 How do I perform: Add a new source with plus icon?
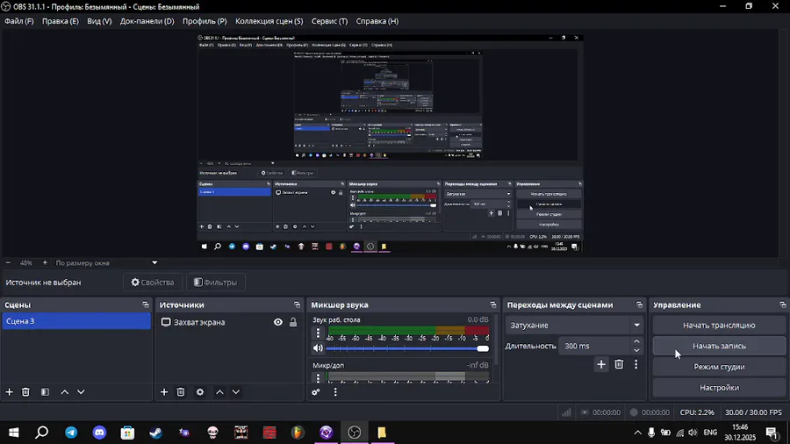(164, 391)
